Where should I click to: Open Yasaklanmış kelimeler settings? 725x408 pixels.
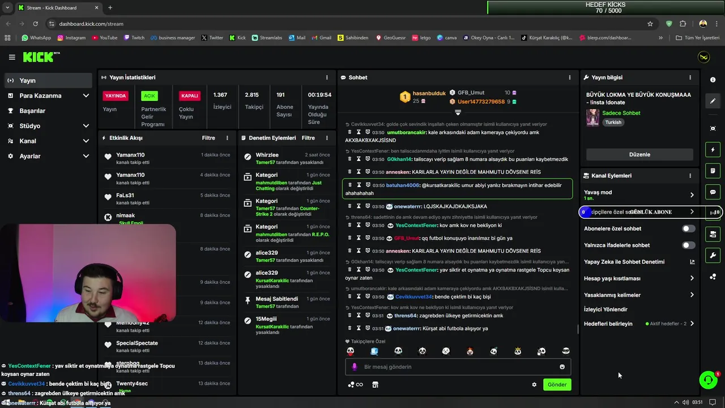pos(639,295)
